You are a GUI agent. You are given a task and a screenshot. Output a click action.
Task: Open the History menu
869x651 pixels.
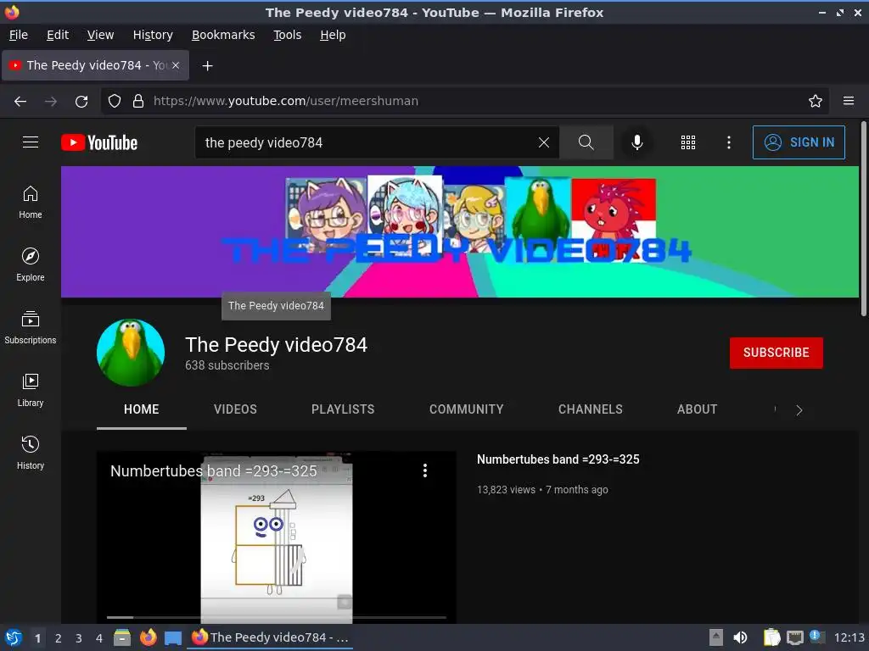click(x=153, y=35)
